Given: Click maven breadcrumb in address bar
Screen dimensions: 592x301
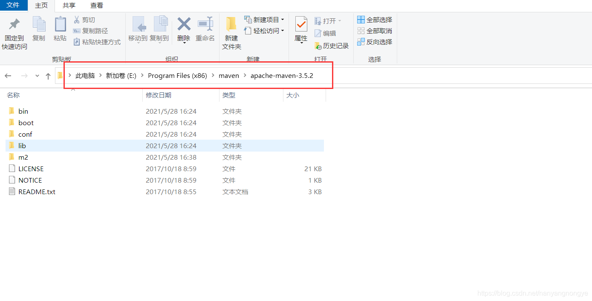Looking at the screenshot, I should [x=229, y=75].
